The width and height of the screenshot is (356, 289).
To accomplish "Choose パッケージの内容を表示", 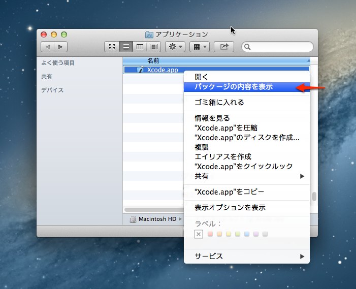I will tap(247, 87).
